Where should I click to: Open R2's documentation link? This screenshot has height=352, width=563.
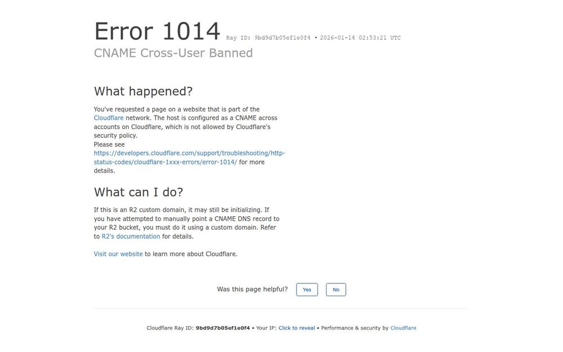coord(131,237)
